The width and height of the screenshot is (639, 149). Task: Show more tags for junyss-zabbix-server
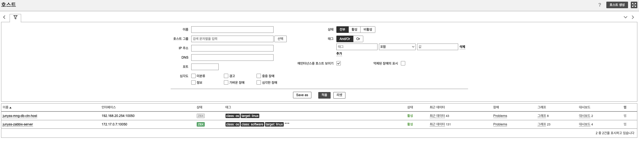click(287, 124)
